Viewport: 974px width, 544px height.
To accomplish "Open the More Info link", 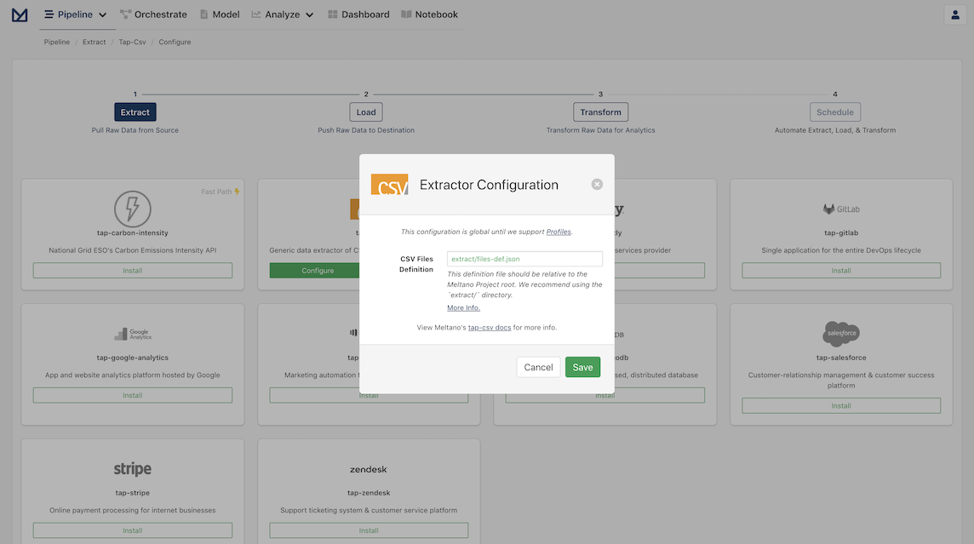I will pos(463,308).
